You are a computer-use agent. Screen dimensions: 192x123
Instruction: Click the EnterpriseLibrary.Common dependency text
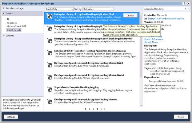coord(166,81)
